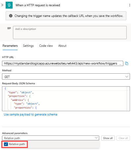Click the JSON schema editor vertical scrollbar
The image size is (131, 150).
click(128, 99)
